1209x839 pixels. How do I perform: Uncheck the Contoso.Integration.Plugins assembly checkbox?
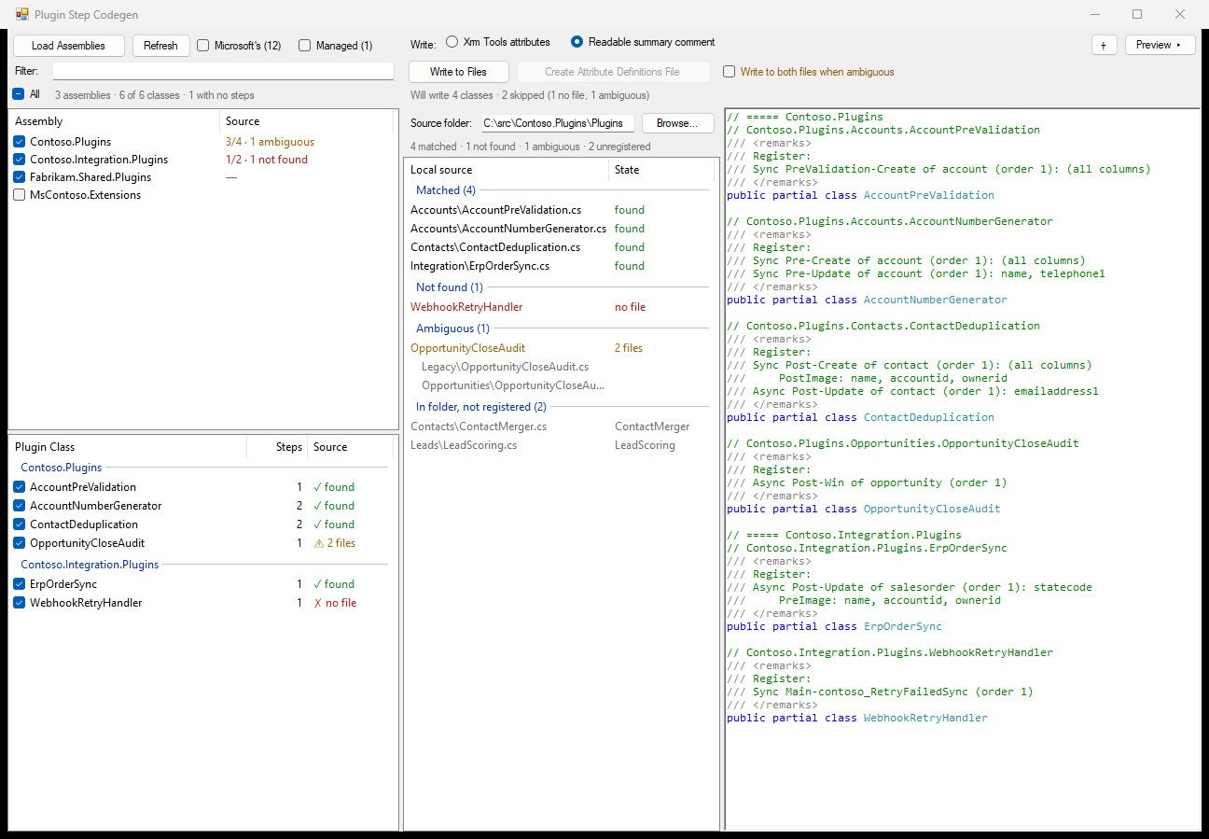[20, 160]
